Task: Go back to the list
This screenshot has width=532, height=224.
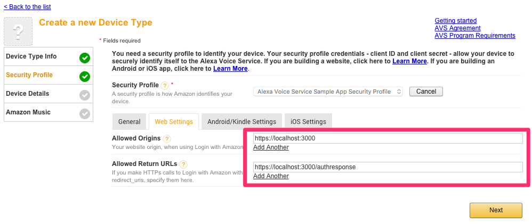Action: (27, 7)
